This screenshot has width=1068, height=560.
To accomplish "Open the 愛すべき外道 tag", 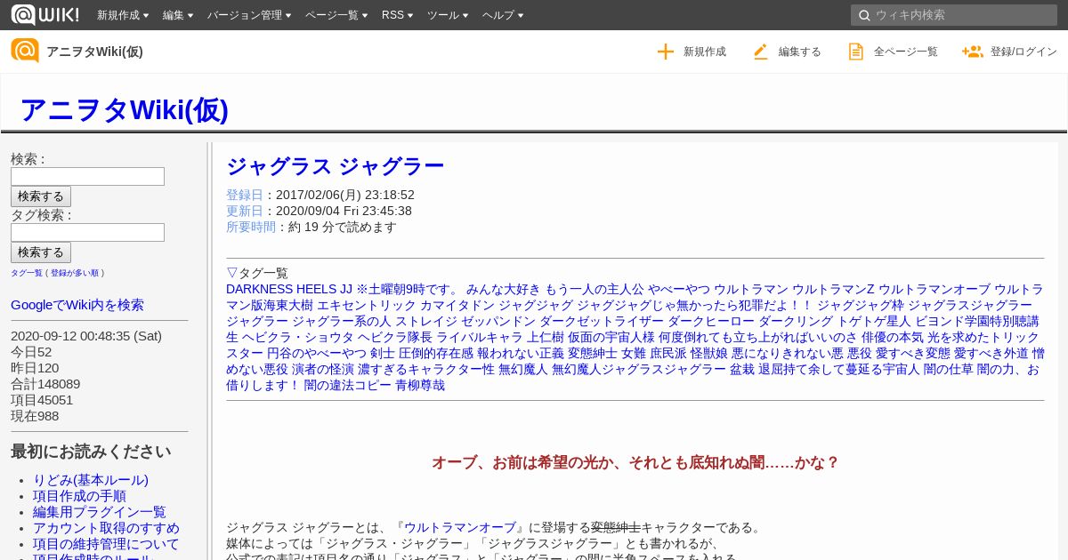I will point(991,353).
